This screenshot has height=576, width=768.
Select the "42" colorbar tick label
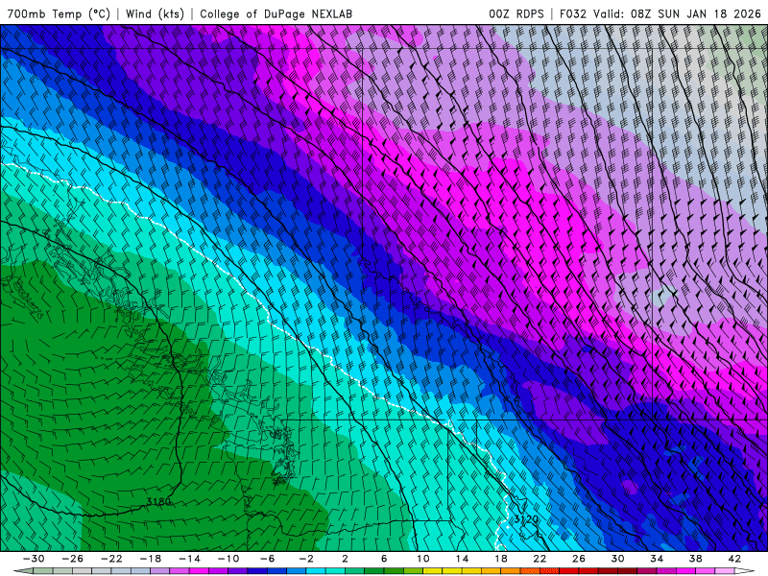coord(734,559)
